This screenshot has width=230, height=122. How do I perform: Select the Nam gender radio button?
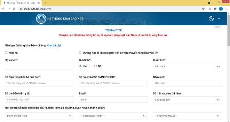[x=80, y=66]
